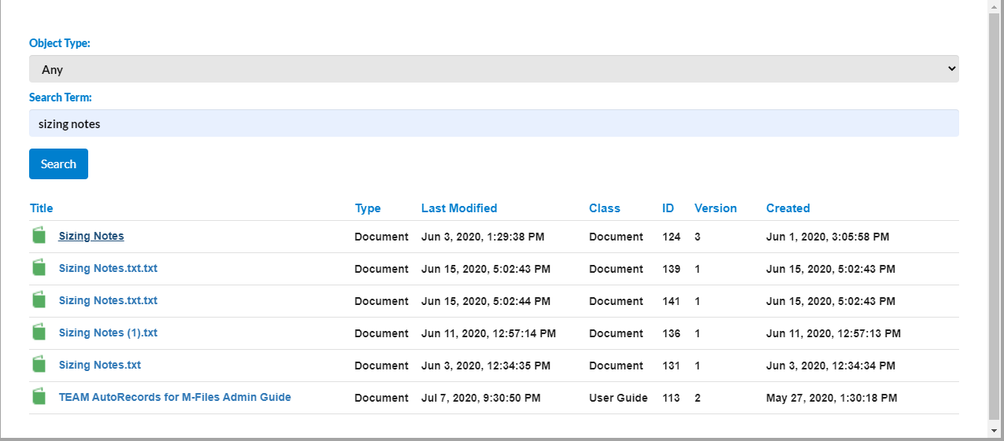1004x441 pixels.
Task: Sort results by the ID column header
Action: click(x=669, y=208)
